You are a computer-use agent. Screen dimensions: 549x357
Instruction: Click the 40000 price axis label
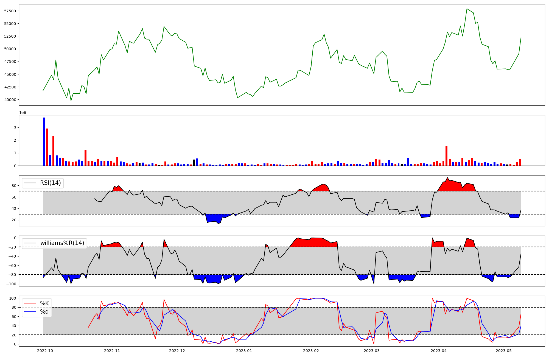click(10, 100)
